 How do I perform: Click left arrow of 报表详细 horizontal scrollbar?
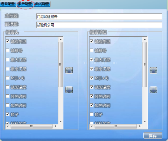pos(92,126)
